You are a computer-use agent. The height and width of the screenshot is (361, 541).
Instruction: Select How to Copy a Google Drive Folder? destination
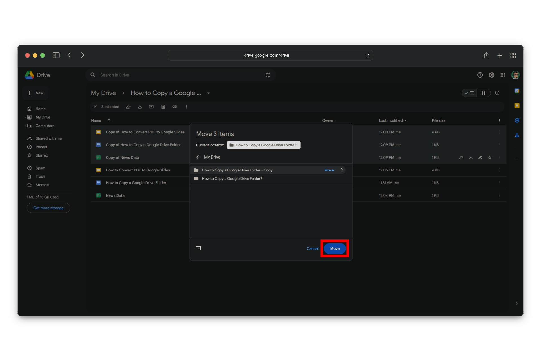tap(232, 179)
